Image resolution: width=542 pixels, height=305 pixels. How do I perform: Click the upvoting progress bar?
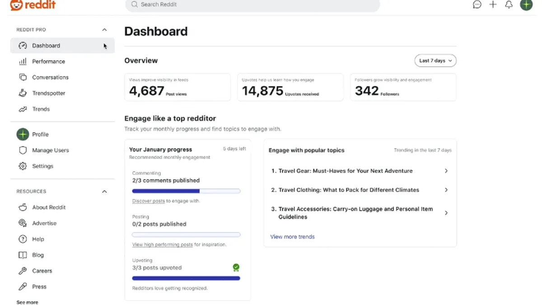click(186, 278)
